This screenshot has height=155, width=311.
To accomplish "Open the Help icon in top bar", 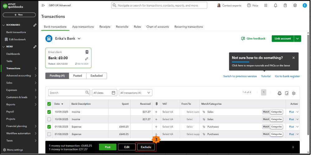I will pos(249,5).
